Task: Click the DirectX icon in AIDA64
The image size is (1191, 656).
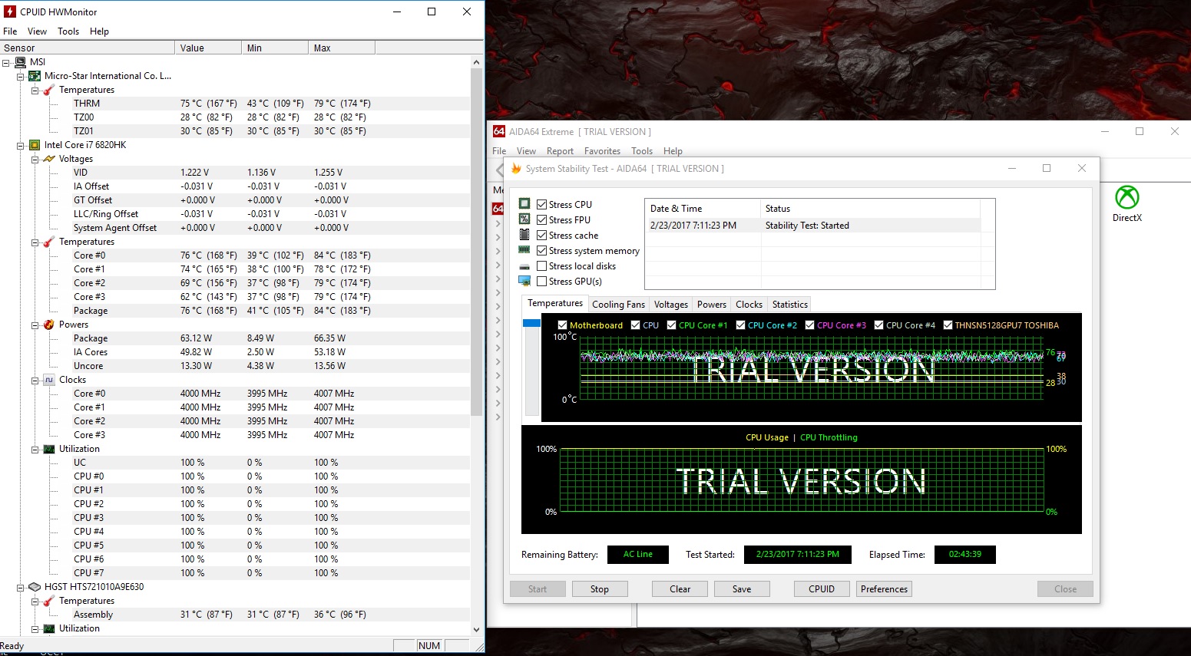Action: [x=1126, y=198]
